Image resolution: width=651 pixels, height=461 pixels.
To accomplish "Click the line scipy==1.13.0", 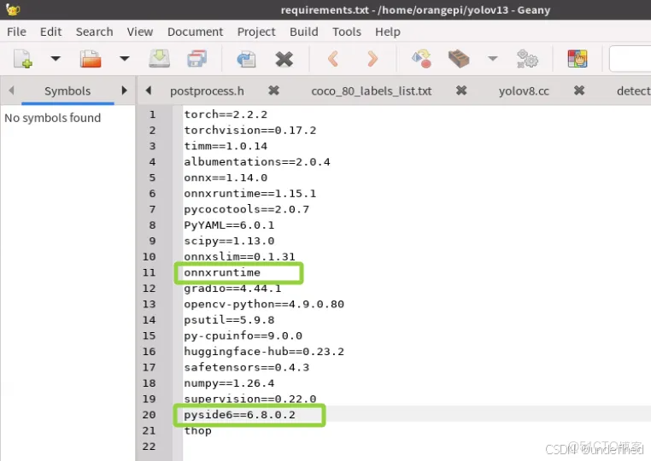I will [229, 241].
